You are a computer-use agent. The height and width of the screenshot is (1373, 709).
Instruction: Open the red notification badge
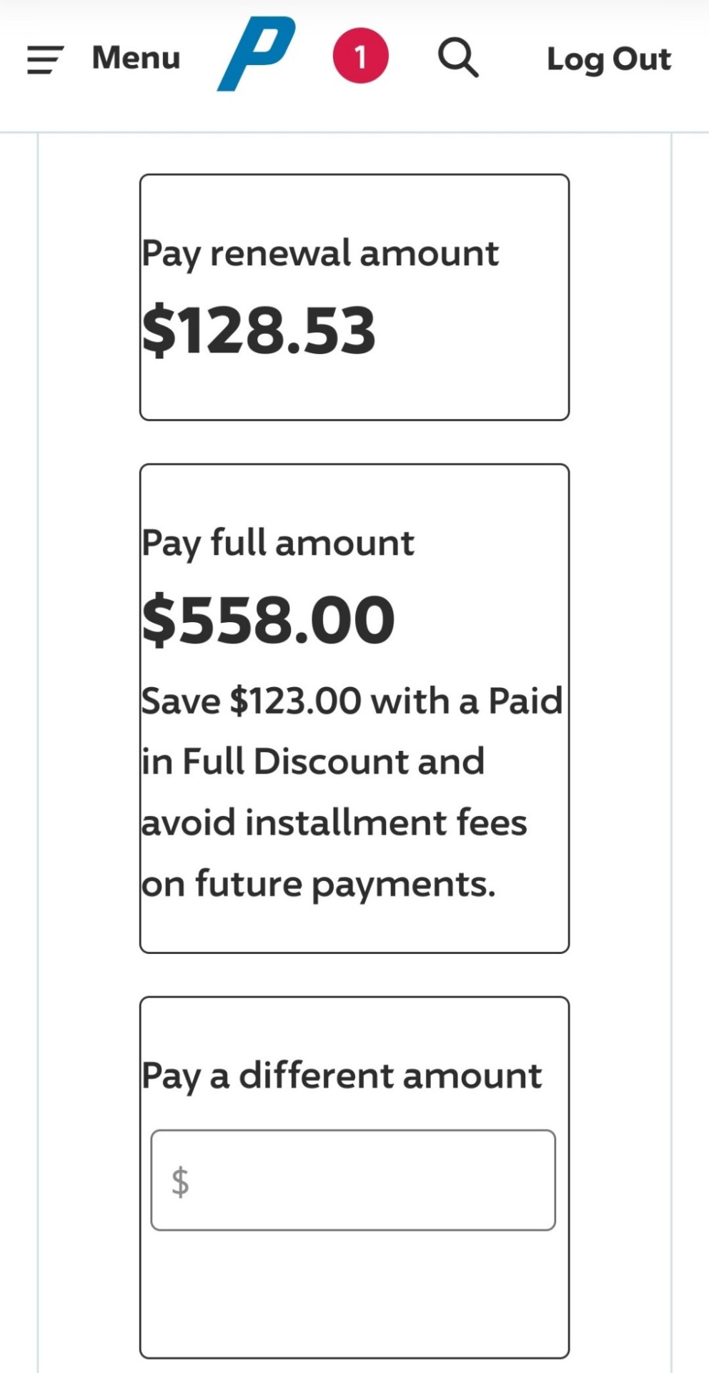click(x=360, y=56)
